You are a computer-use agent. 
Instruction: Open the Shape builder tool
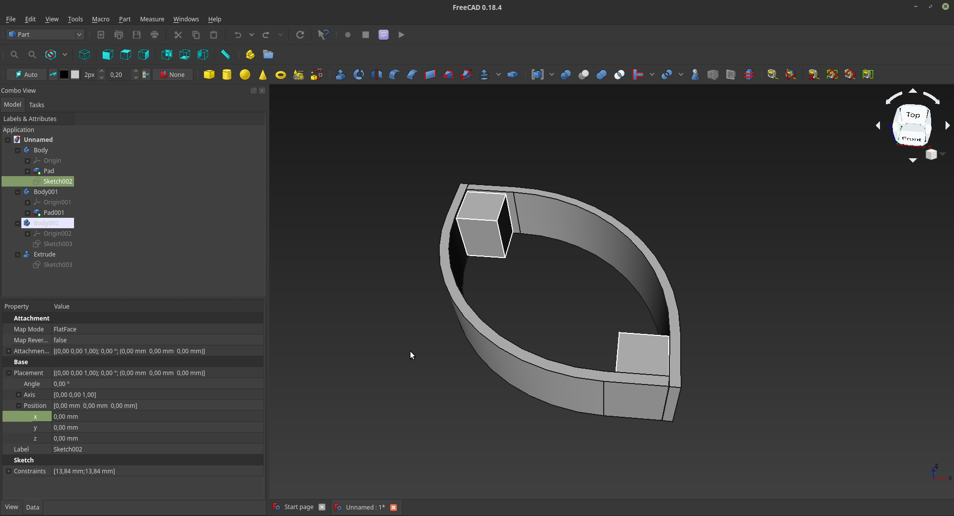(317, 74)
